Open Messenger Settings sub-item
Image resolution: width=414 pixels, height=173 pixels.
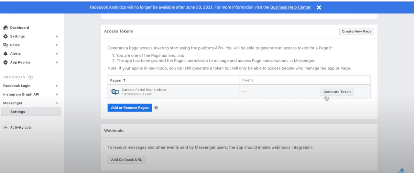click(x=31, y=112)
